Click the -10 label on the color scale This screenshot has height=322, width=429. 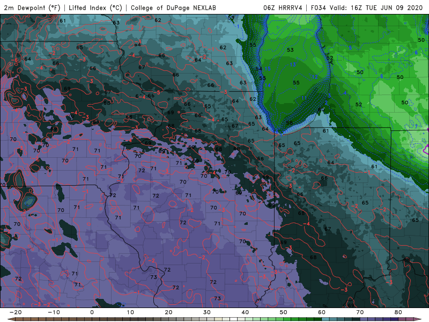coord(54,312)
